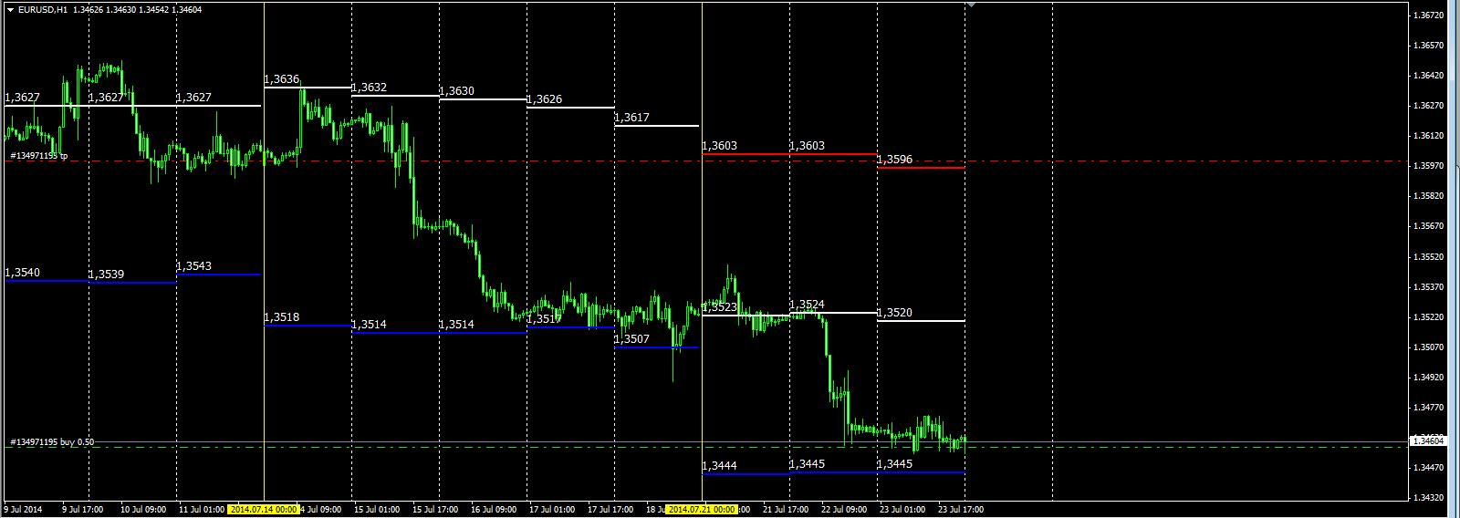Screen dimensions: 1460x518
Task: Click the 9 Jul 2014 time label
Action: click(24, 510)
